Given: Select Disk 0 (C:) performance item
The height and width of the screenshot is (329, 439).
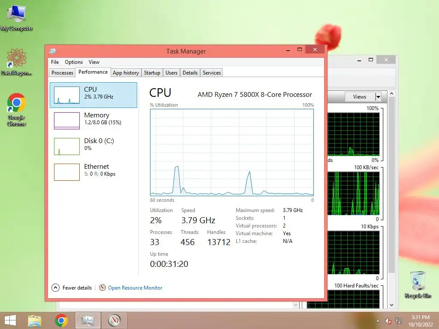Looking at the screenshot, I should pos(93,147).
